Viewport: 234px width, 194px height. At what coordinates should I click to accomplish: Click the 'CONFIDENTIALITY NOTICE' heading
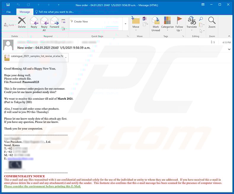pos(25,176)
